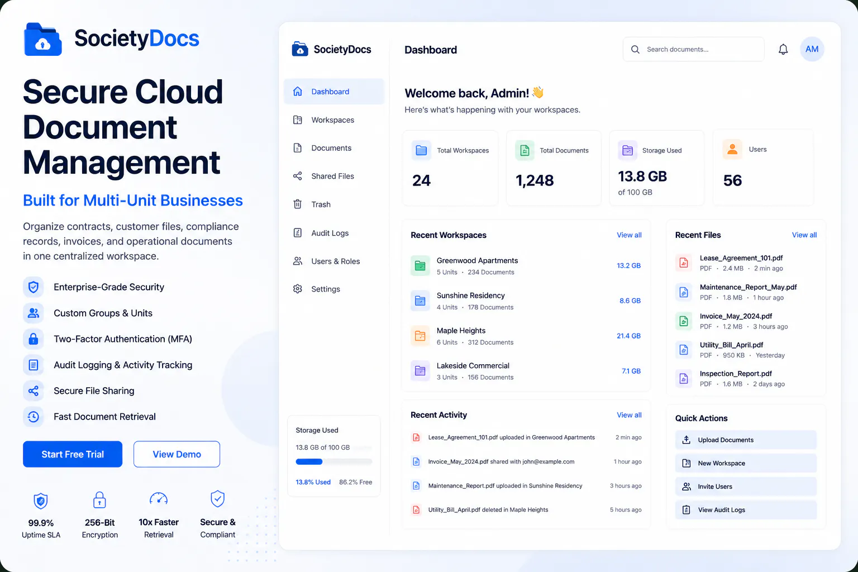858x572 pixels.
Task: Click the Inspection_Report.pdf purple file icon
Action: 683,378
